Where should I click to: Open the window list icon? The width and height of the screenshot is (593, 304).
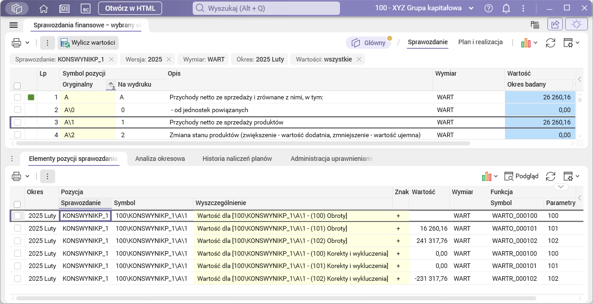click(535, 25)
